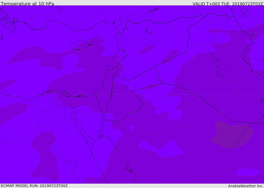
Task: Click the Dead Sea outline on the map
Action: click(112, 92)
